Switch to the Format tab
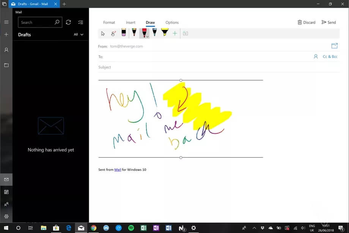The image size is (349, 233). (x=109, y=22)
